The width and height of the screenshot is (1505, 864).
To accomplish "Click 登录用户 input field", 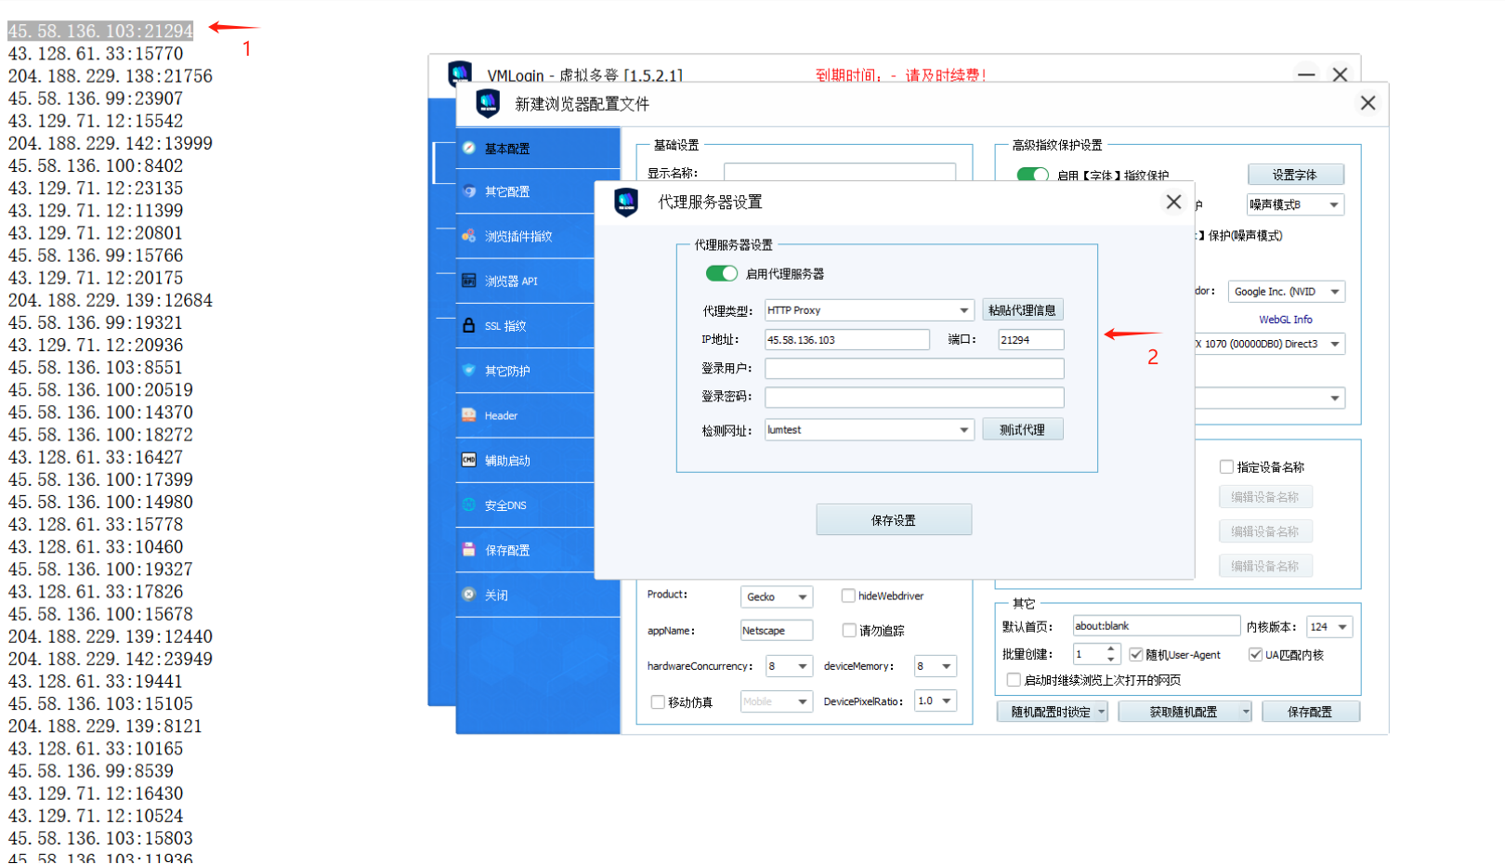I will point(914,369).
